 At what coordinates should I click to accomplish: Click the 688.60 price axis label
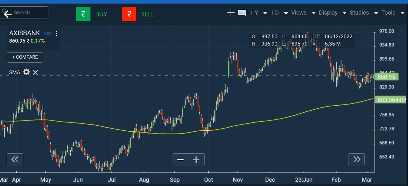tap(387, 143)
